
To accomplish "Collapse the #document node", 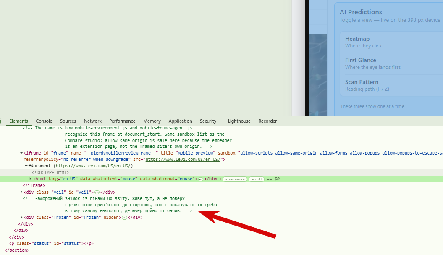I will point(26,166).
